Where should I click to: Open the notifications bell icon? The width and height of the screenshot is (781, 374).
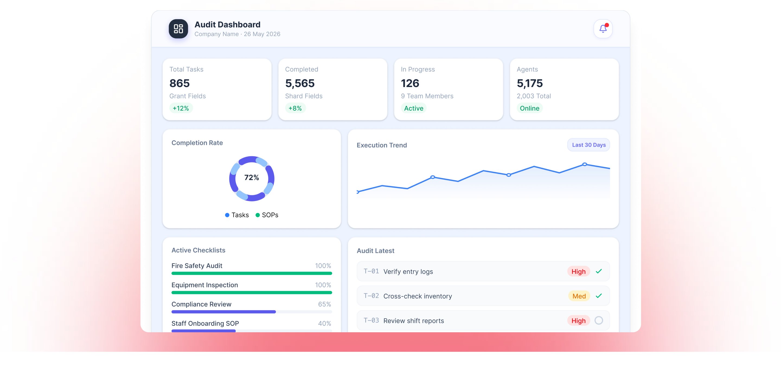click(x=603, y=28)
